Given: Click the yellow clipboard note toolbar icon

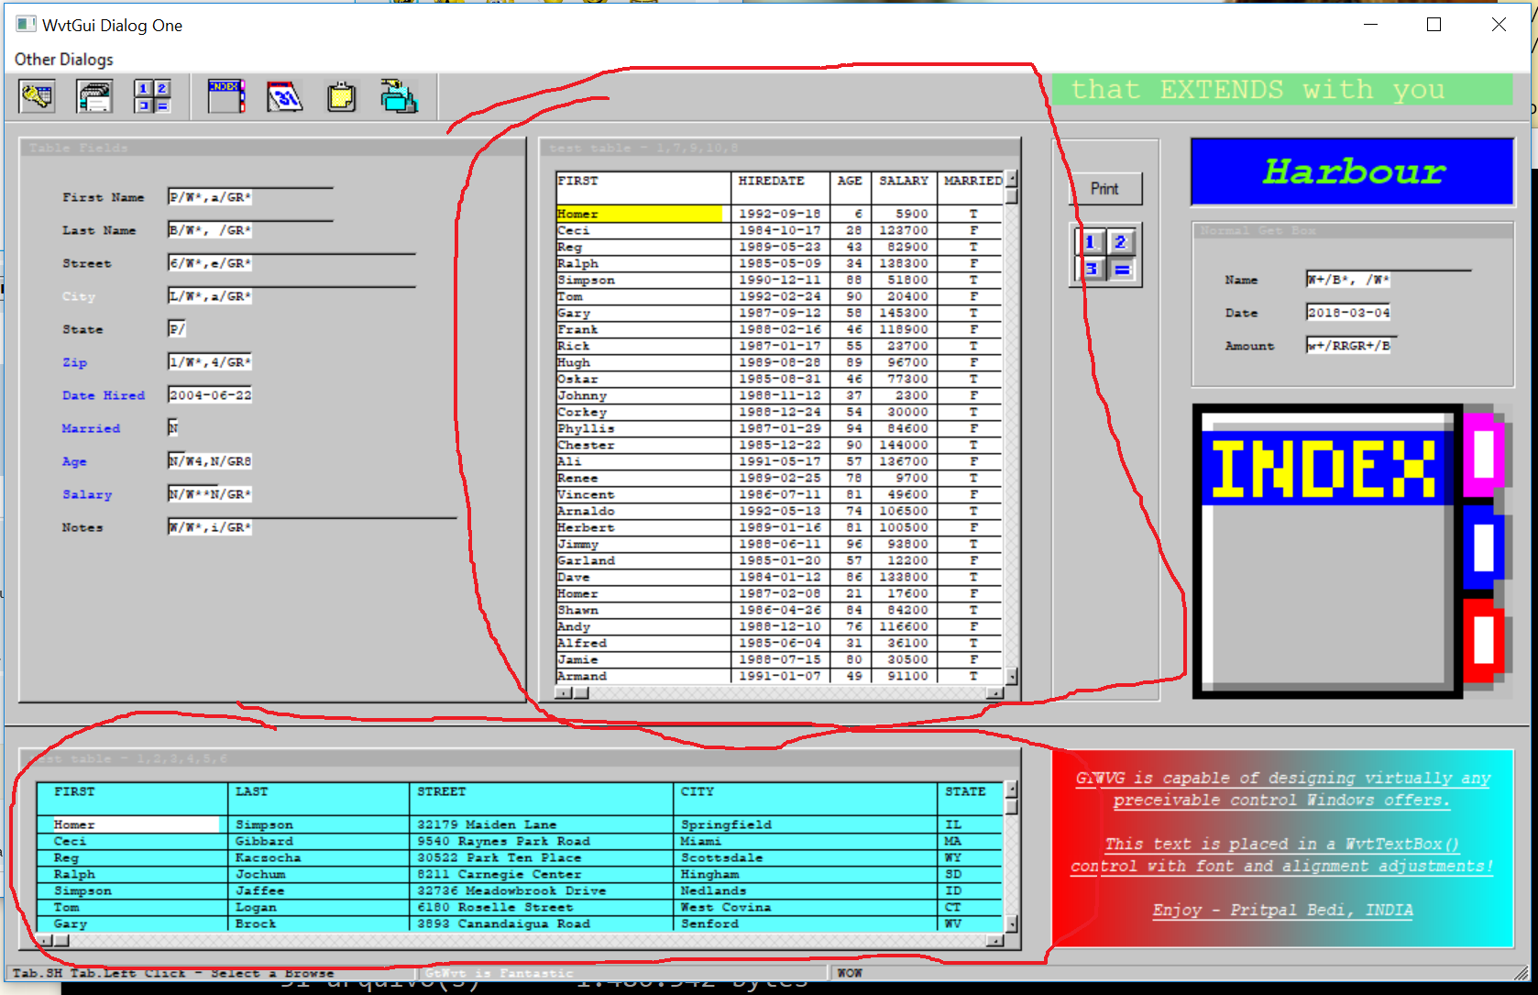Looking at the screenshot, I should (x=342, y=96).
